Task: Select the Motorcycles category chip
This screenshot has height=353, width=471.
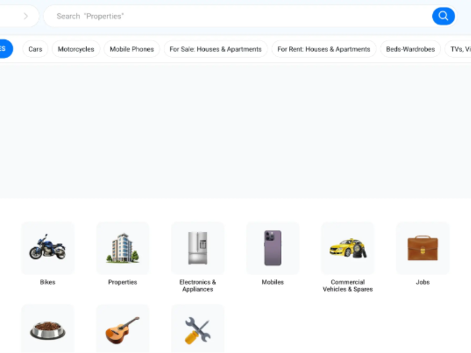Action: coord(76,49)
